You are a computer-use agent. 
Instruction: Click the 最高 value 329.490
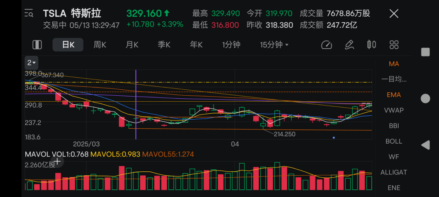coord(226,13)
